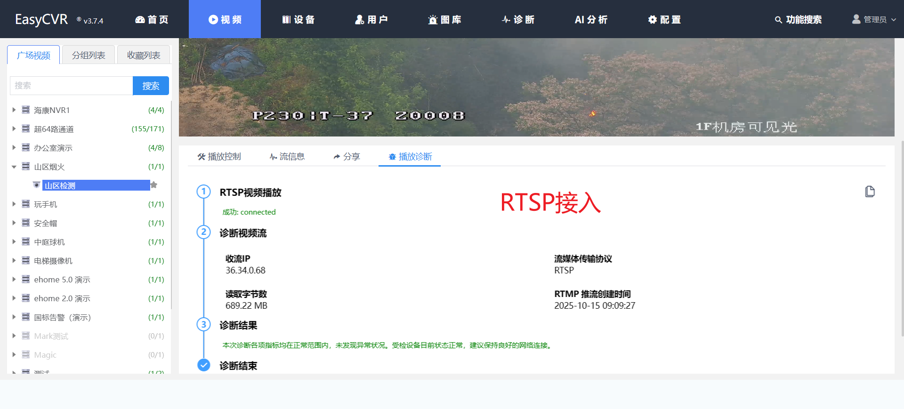Open the 设备 devices nav item

[x=298, y=19]
